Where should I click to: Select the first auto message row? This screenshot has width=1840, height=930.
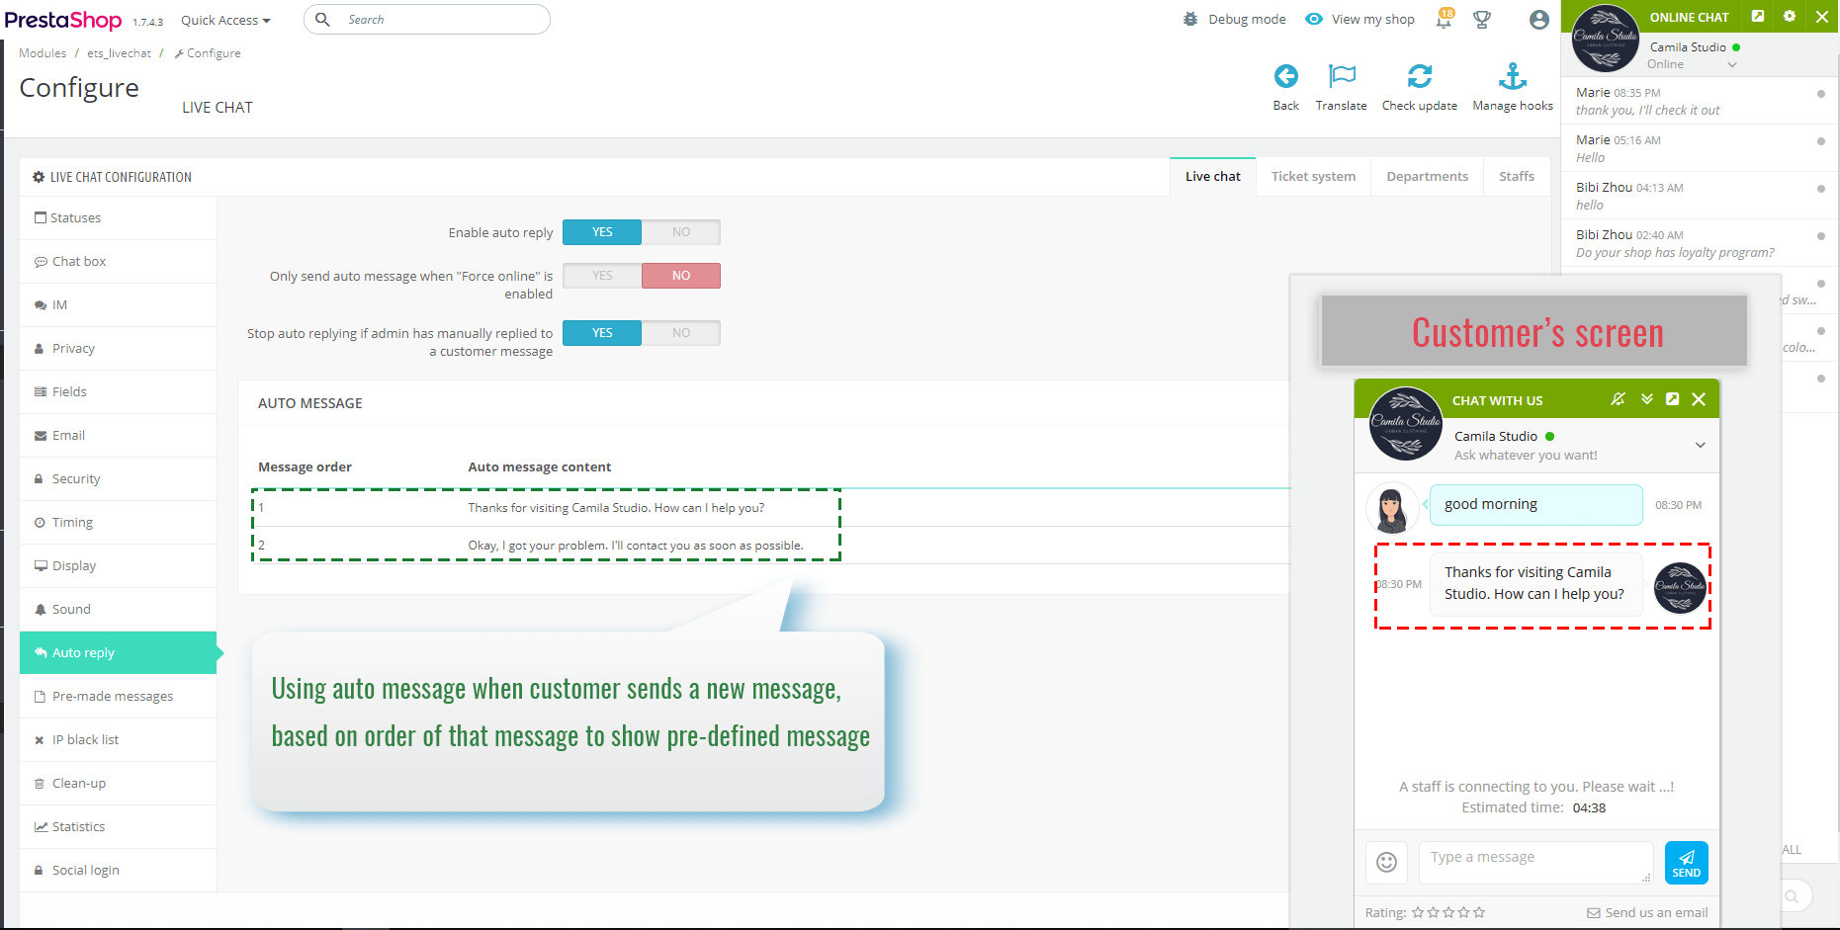click(x=771, y=508)
